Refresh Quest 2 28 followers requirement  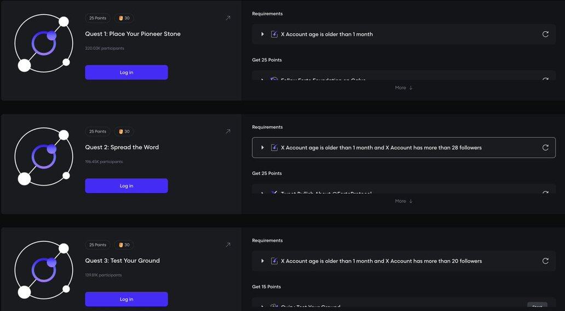[x=545, y=147]
